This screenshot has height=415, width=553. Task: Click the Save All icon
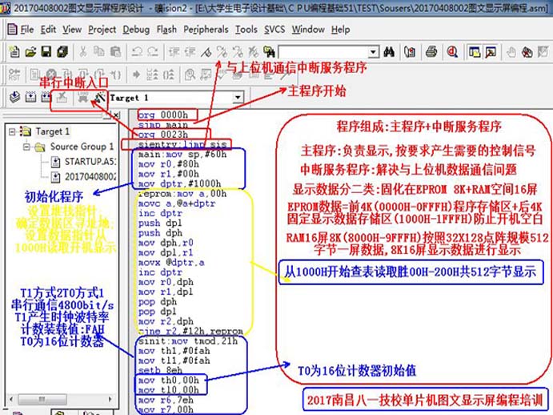point(62,52)
